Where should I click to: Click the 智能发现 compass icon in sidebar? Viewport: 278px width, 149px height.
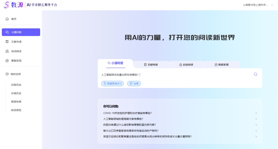tap(7, 61)
